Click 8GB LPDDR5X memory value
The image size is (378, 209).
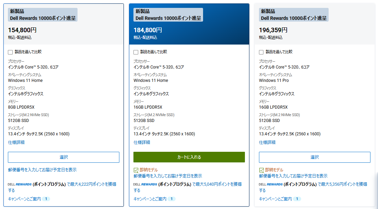click(21, 107)
